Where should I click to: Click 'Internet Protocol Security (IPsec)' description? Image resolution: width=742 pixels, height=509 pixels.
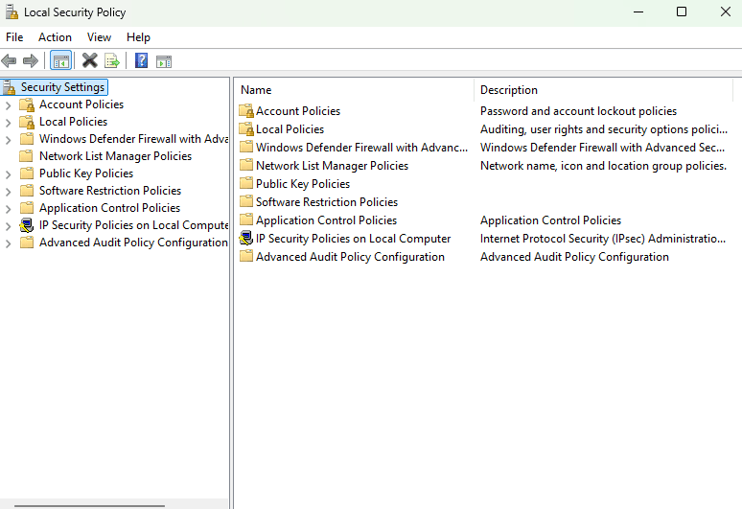tap(603, 239)
